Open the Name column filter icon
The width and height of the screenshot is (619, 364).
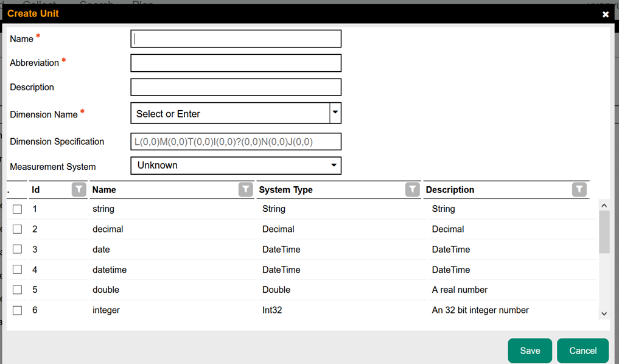pos(245,190)
